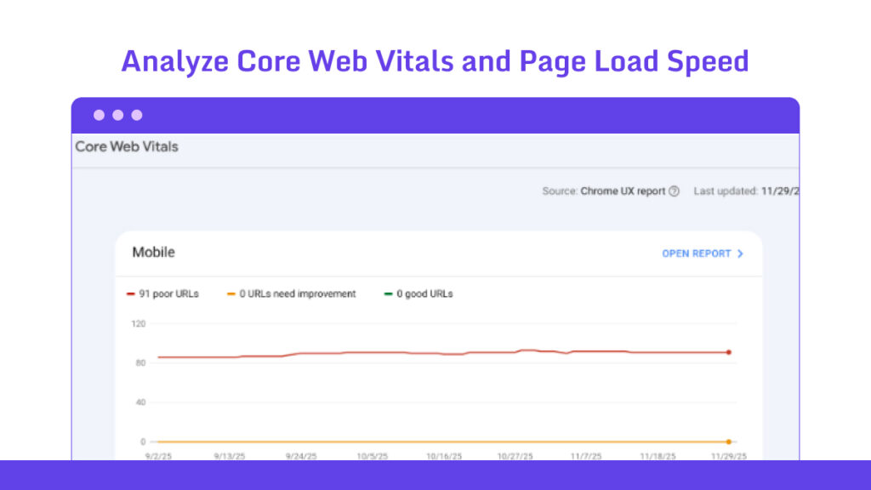Click the chevron beside OPEN REPORT
The width and height of the screenshot is (871, 490).
740,254
